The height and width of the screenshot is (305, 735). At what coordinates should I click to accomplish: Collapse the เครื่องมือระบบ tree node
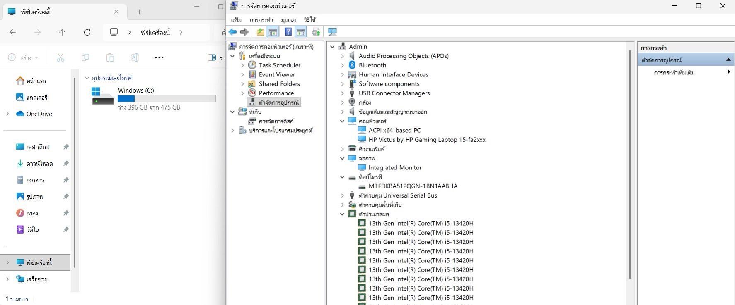[x=232, y=56]
